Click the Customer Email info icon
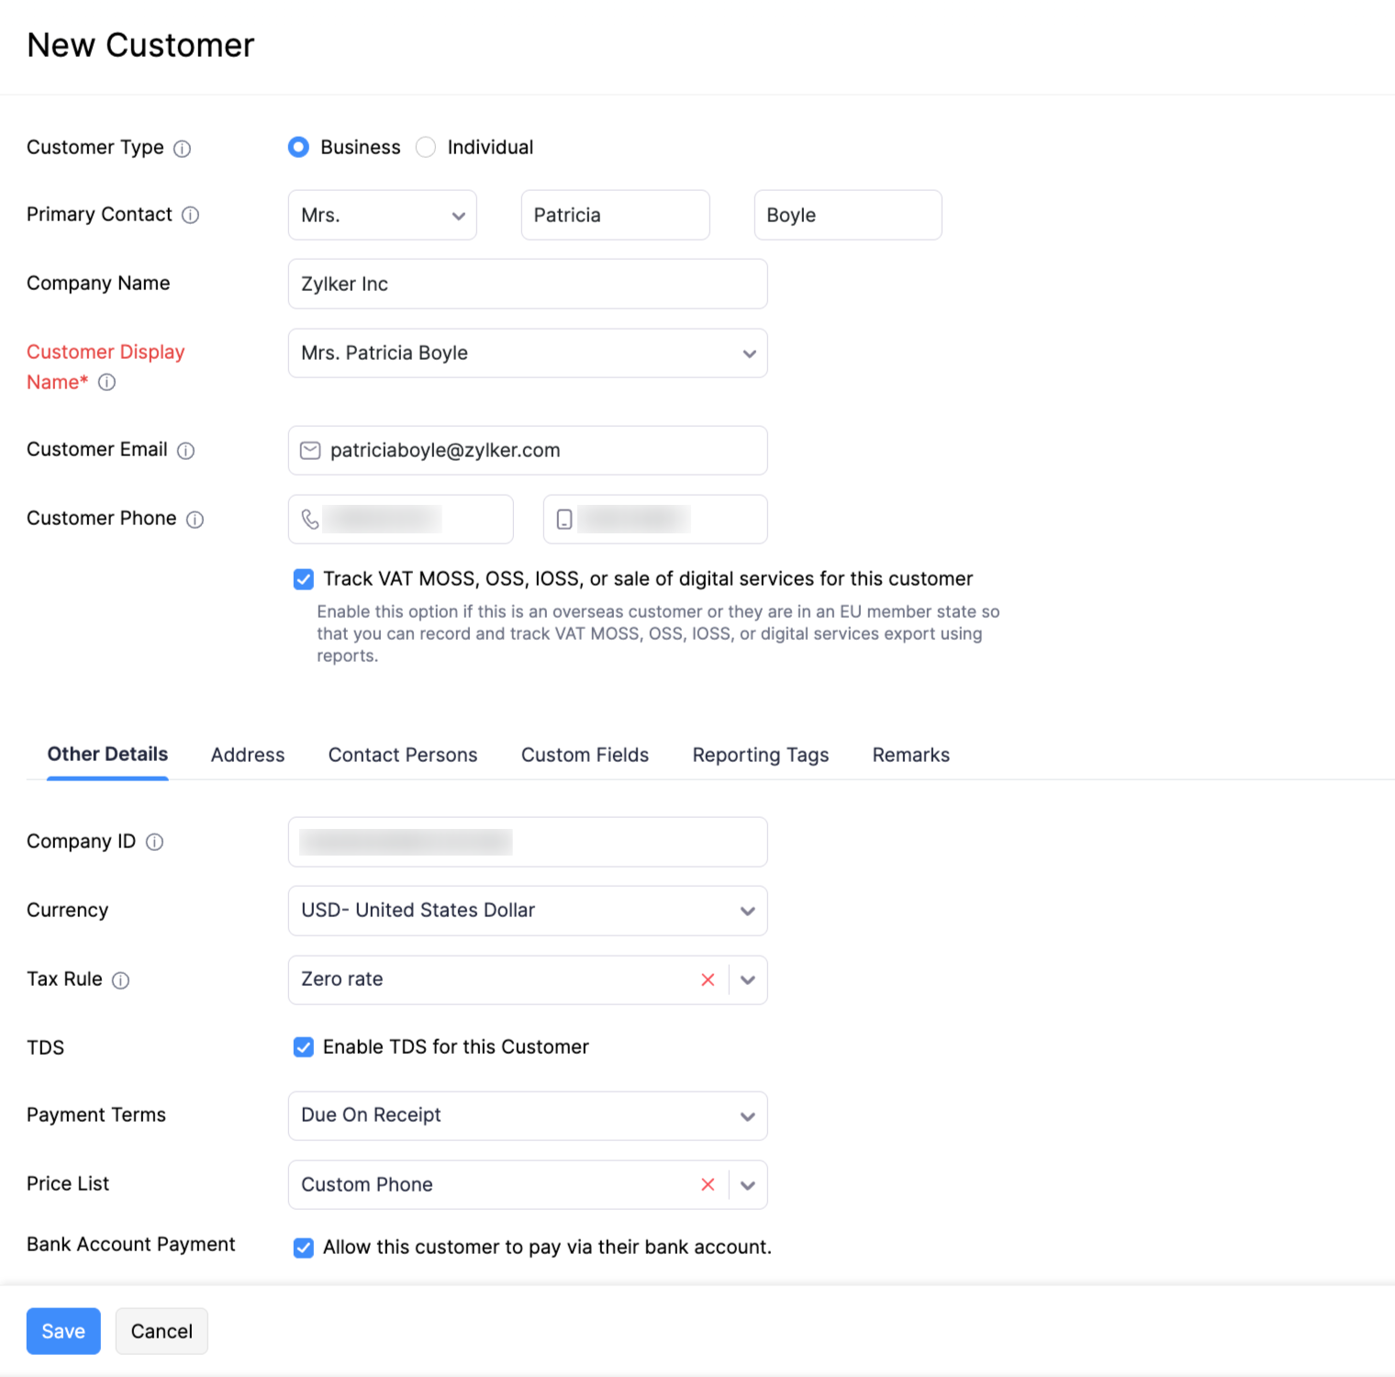 (x=186, y=451)
